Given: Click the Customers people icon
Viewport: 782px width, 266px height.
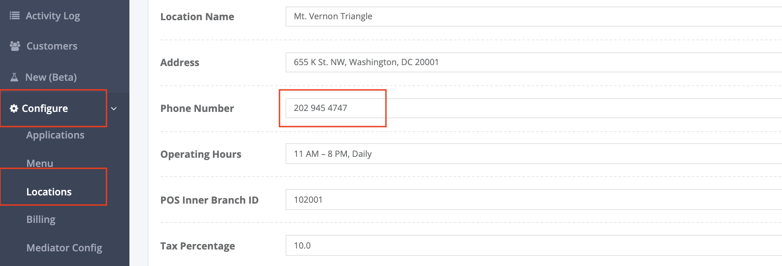Looking at the screenshot, I should pos(15,46).
